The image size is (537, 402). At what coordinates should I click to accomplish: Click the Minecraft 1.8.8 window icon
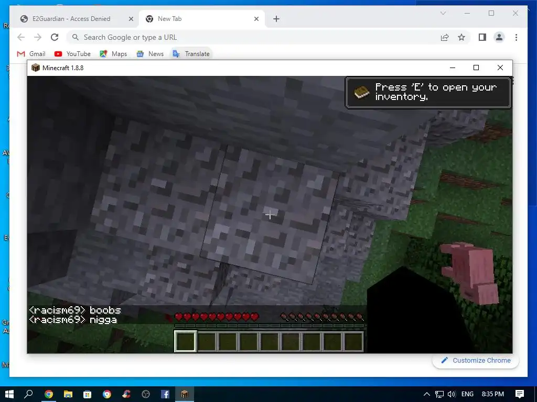35,68
